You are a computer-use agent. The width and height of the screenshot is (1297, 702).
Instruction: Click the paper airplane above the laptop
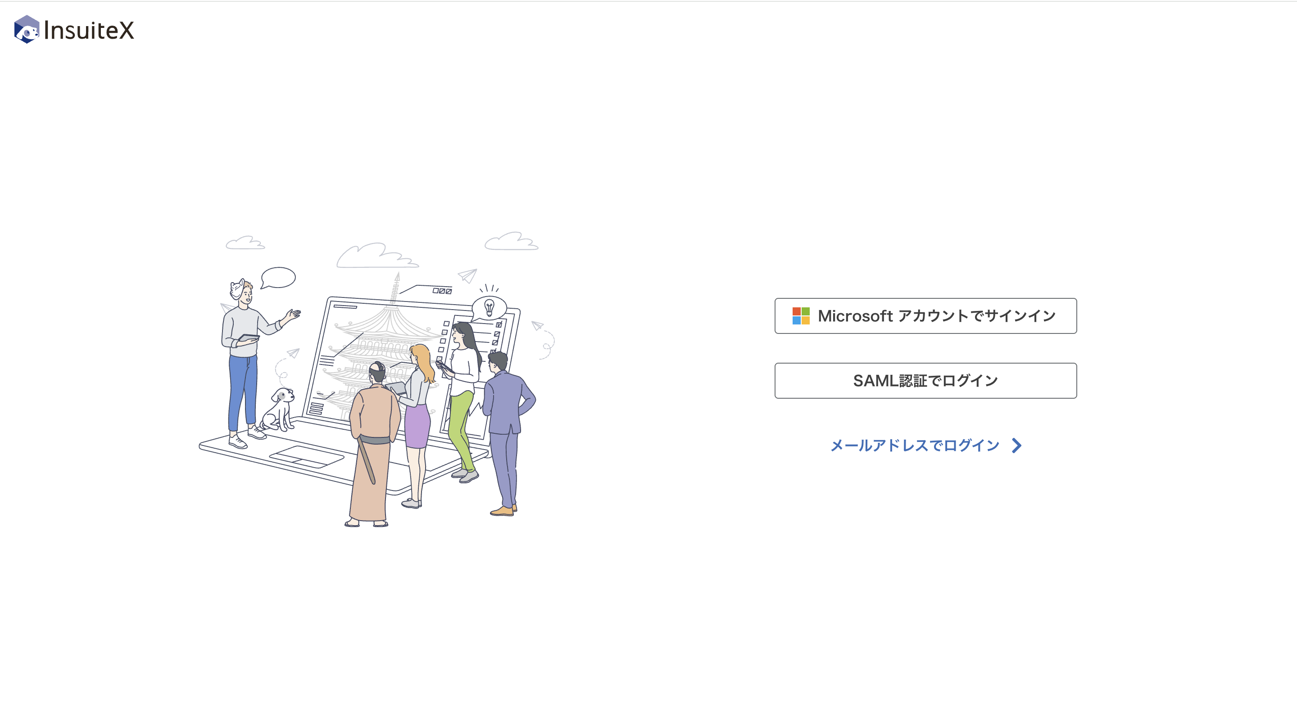click(x=467, y=275)
